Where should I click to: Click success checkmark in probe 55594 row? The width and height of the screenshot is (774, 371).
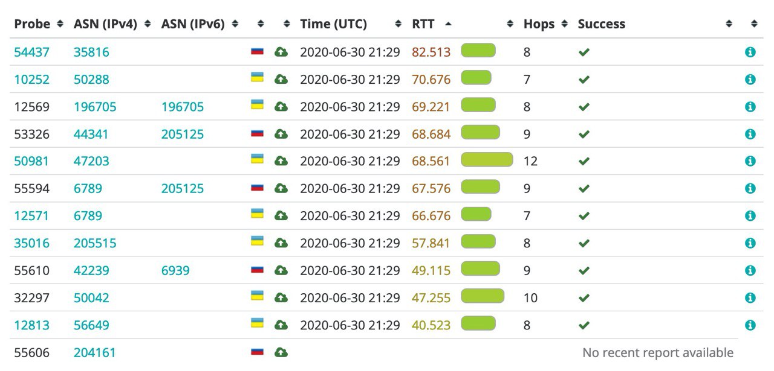584,189
